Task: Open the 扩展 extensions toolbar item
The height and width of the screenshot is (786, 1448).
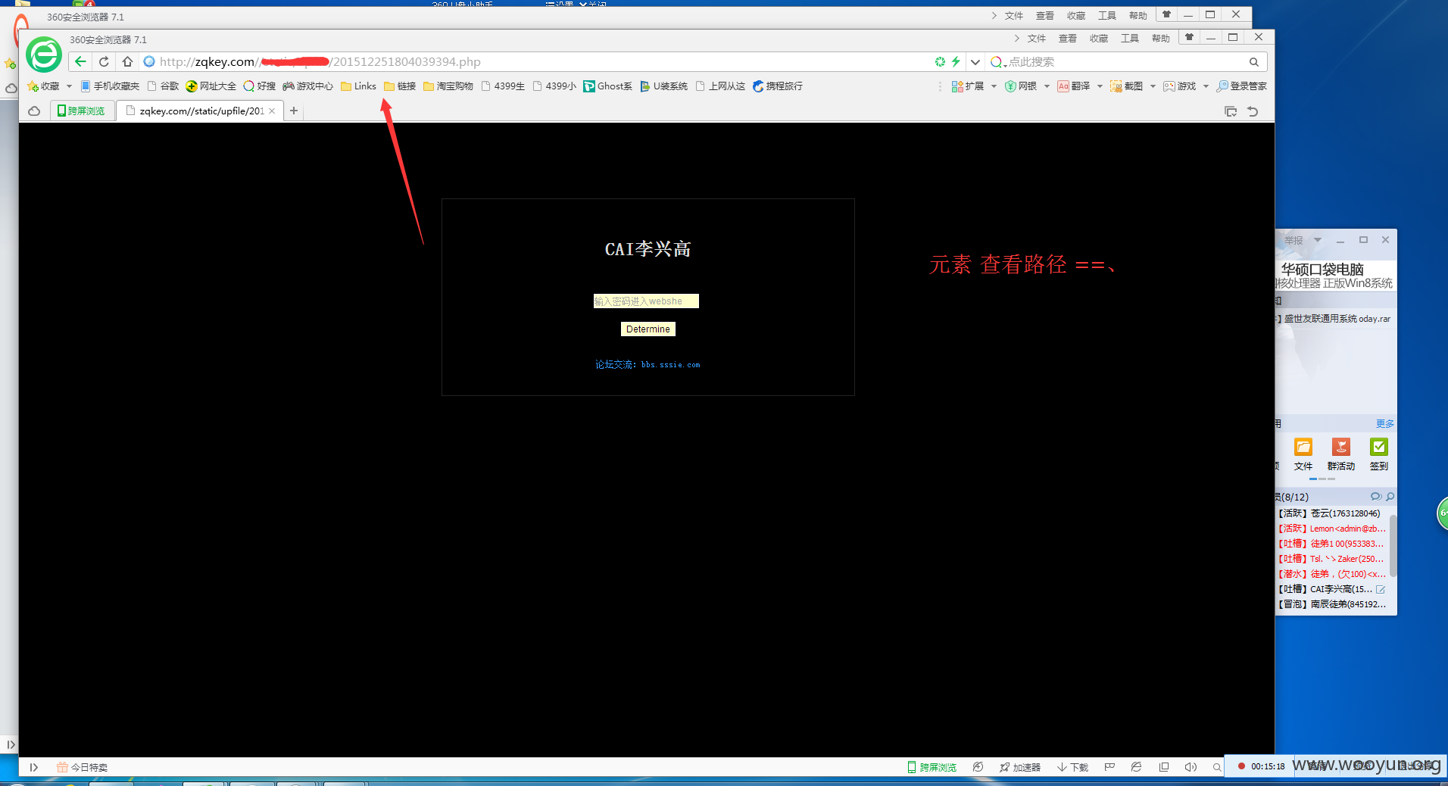Action: 968,86
